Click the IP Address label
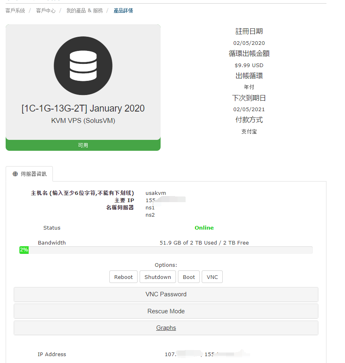This screenshot has width=345, height=363. (x=52, y=354)
